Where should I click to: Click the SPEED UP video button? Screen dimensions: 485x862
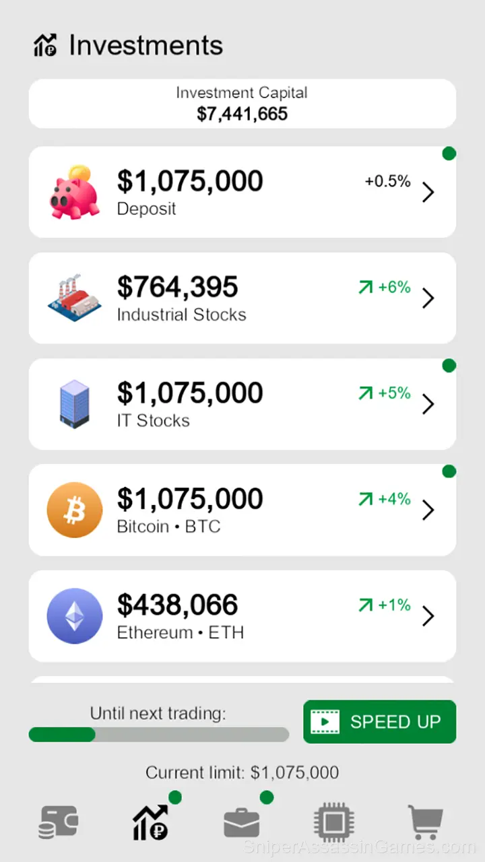click(x=379, y=722)
